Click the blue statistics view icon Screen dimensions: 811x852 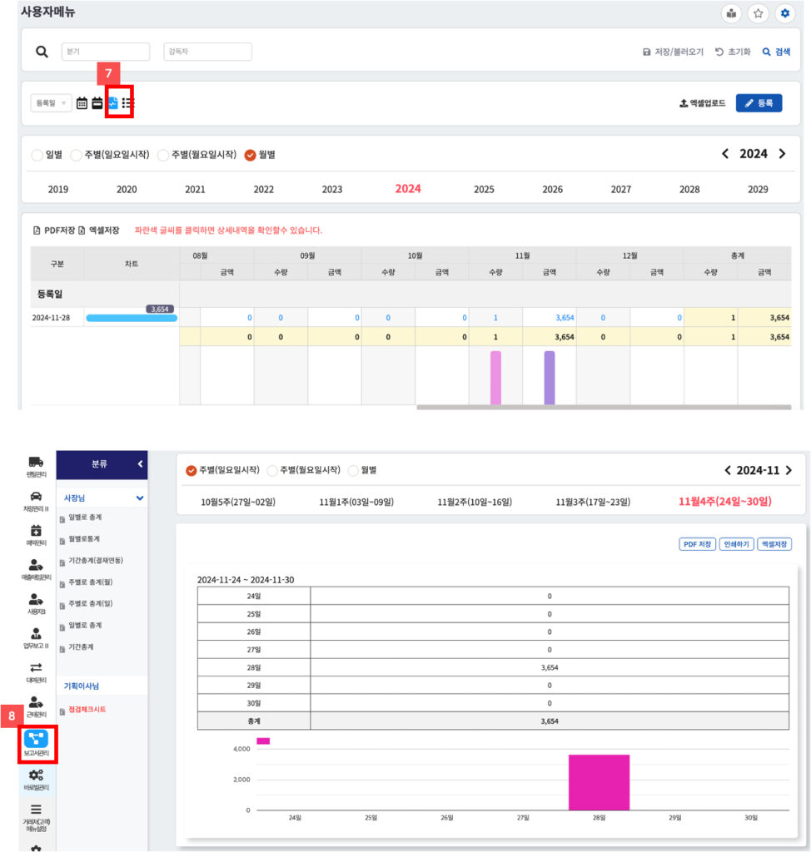tap(113, 103)
